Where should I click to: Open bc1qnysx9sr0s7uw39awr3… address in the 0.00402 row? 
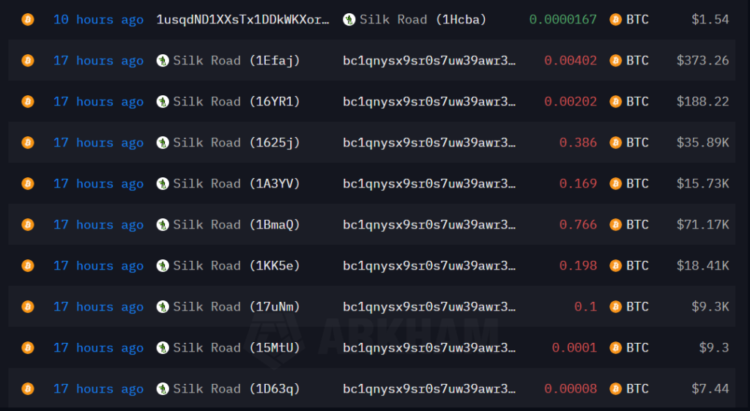point(429,61)
